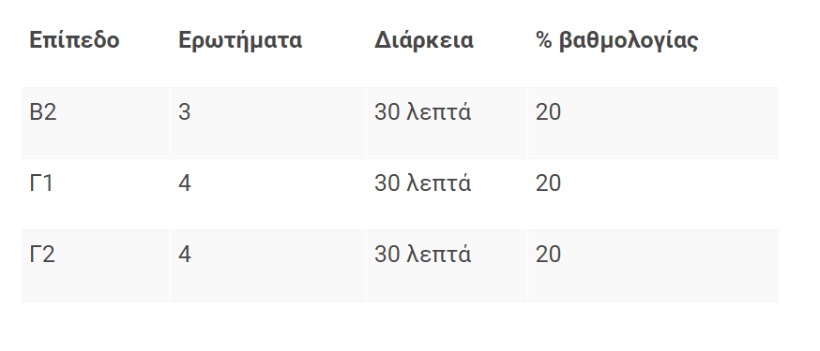Click grade percentage 20 in Γ2 row

click(548, 255)
